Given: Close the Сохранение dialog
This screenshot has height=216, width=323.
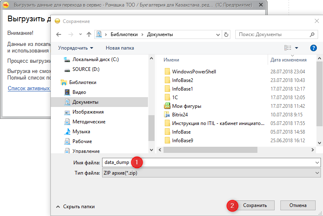Looking at the screenshot, I should click(316, 21).
